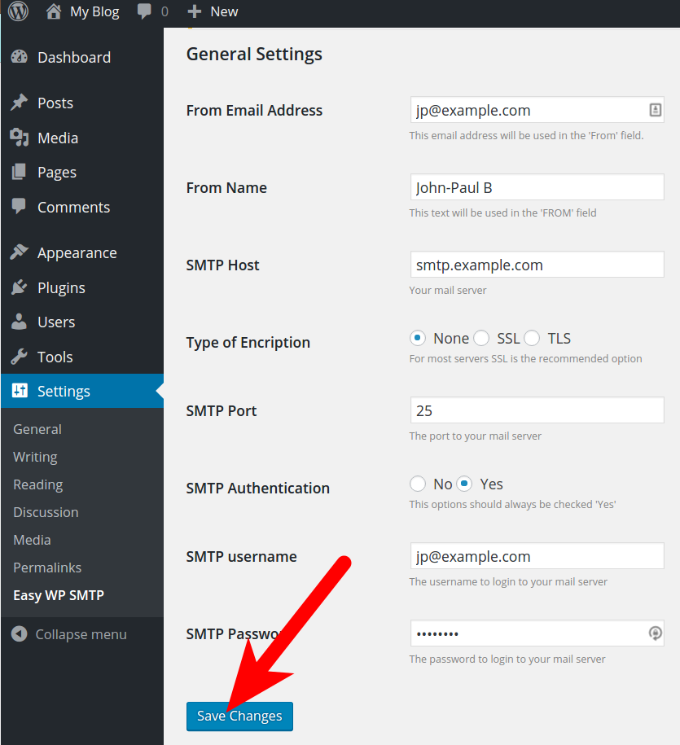
Task: Open My Blog home icon
Action: point(54,11)
